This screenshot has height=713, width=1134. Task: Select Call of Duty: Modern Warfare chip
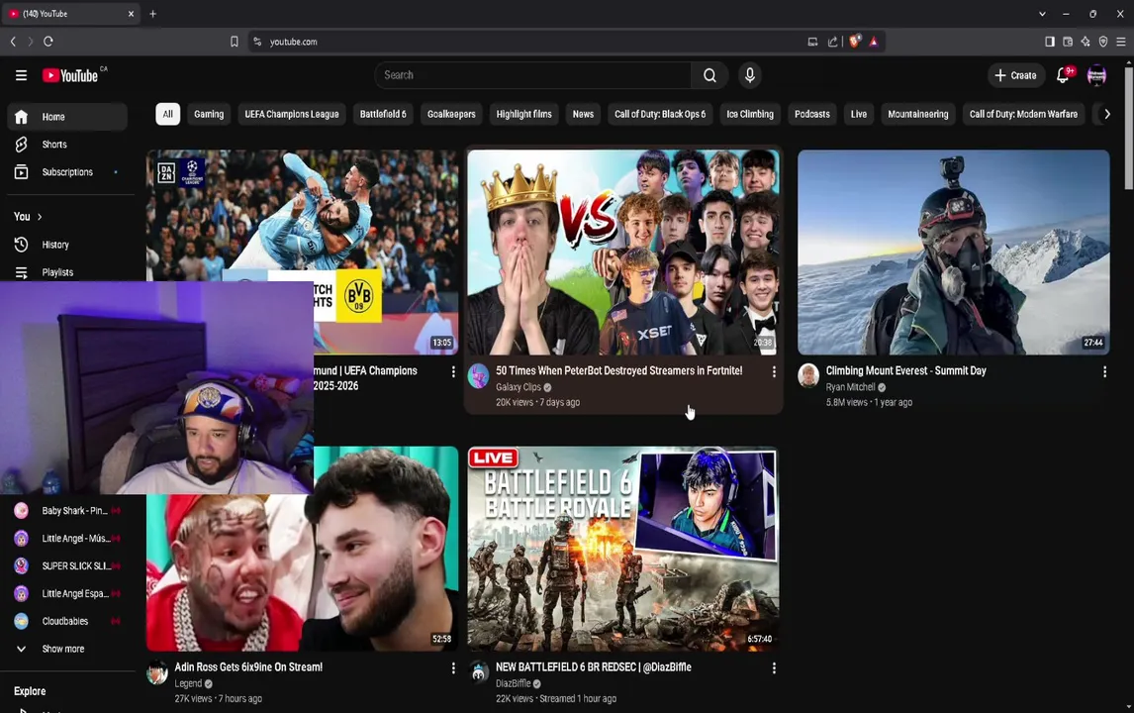pos(1023,114)
